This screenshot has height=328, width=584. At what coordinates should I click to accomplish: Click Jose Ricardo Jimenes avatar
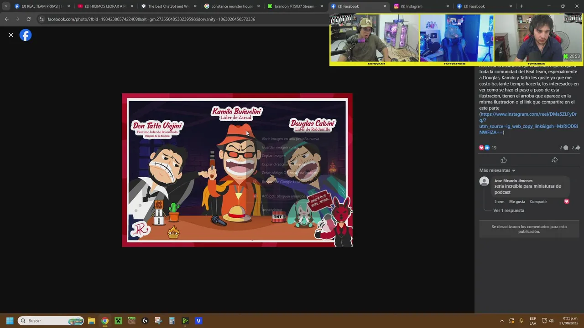(x=484, y=181)
